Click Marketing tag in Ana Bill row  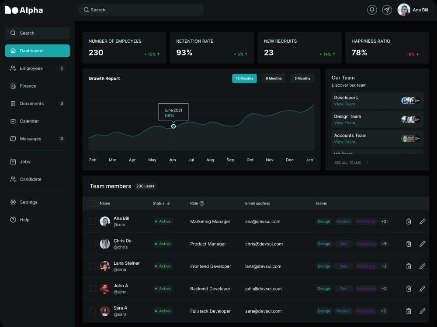click(x=366, y=221)
